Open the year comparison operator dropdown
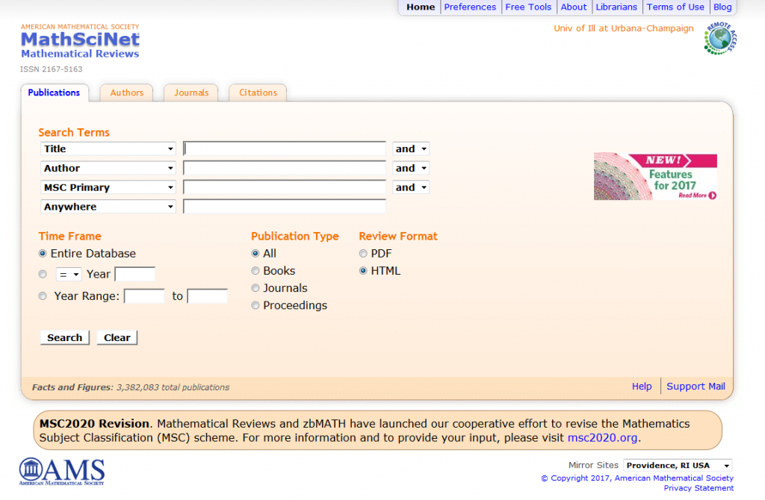The width and height of the screenshot is (765, 500). click(69, 274)
